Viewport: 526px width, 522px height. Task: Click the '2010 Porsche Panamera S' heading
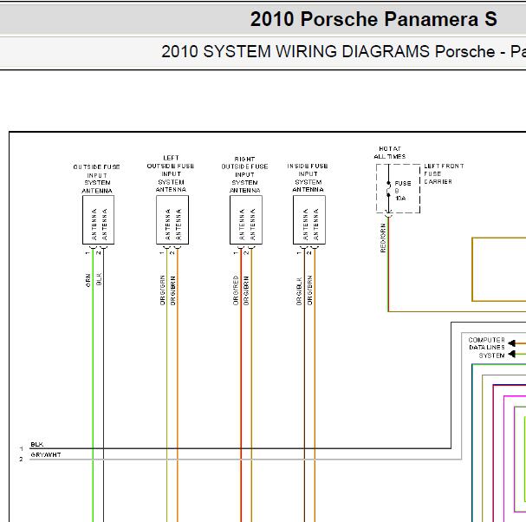pos(373,19)
